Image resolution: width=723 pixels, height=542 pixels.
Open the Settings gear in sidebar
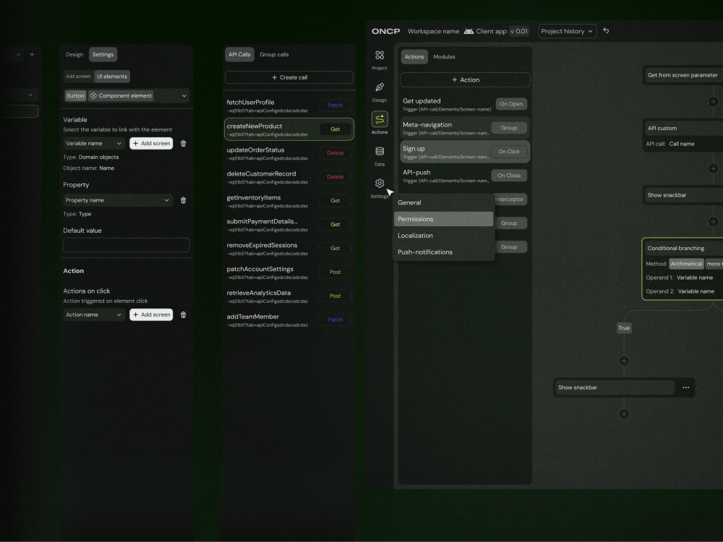[380, 188]
